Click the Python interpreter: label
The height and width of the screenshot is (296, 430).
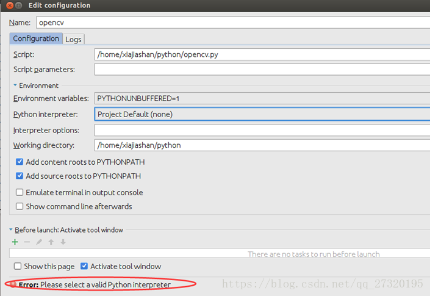(x=46, y=114)
